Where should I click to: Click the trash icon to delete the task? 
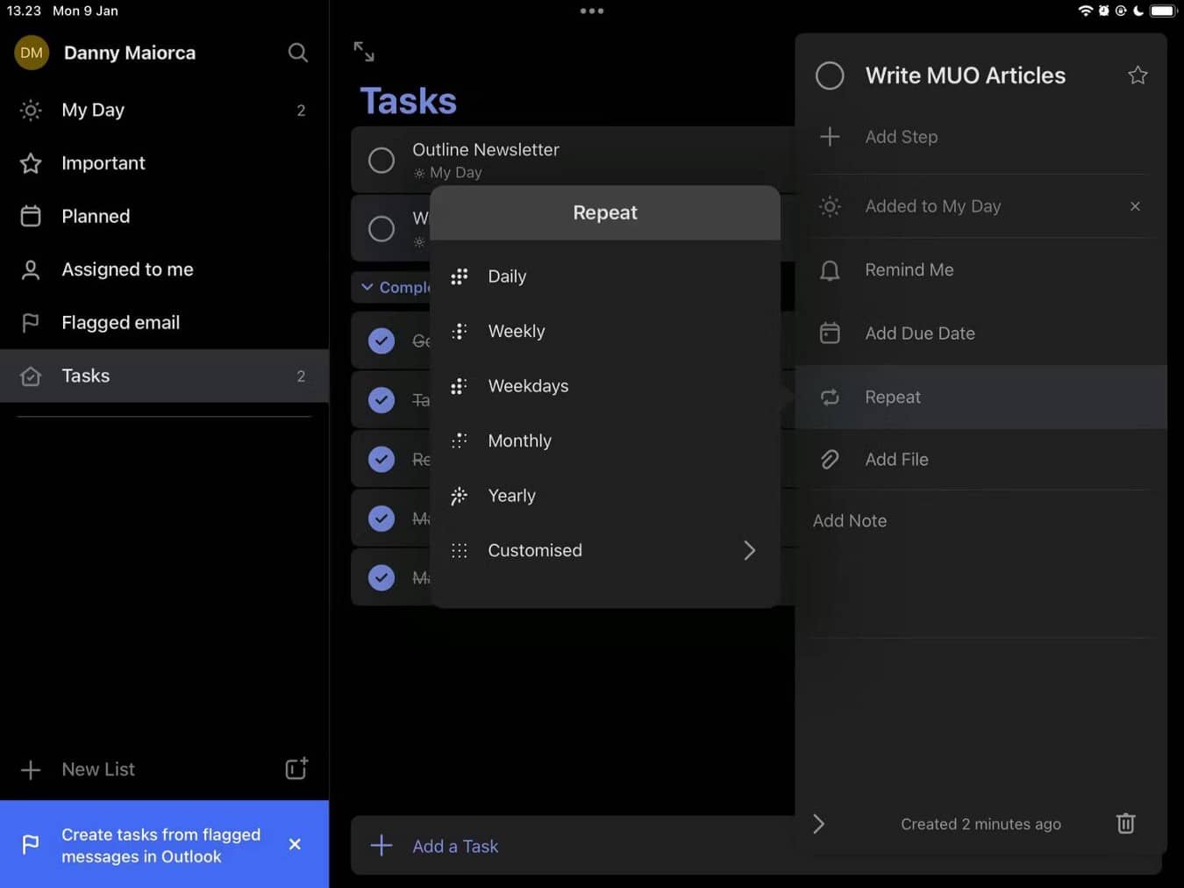coord(1125,824)
